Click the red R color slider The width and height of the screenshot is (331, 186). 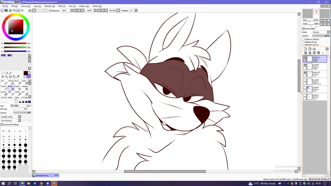15,43
